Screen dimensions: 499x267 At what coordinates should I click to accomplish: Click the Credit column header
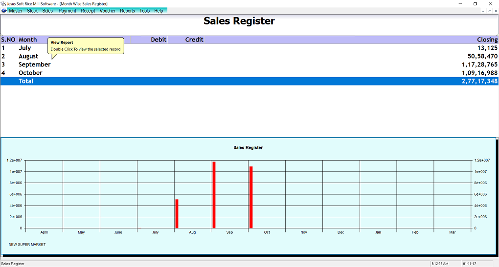click(194, 40)
